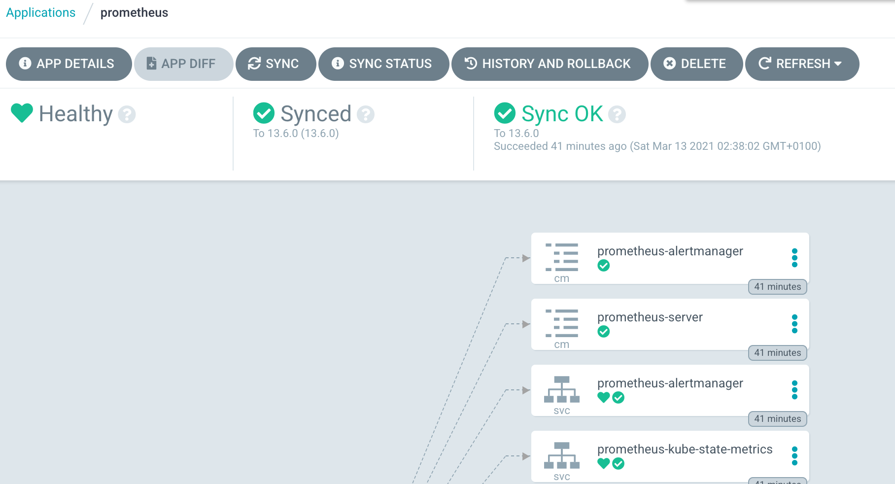This screenshot has height=484, width=895.
Task: Click the prometheus-server configmap icon
Action: coord(562,323)
